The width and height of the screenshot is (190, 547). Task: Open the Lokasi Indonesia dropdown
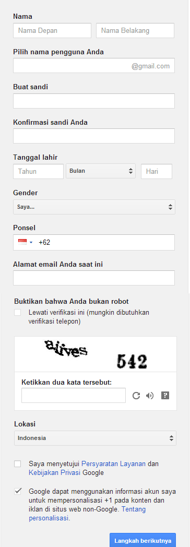click(95, 438)
